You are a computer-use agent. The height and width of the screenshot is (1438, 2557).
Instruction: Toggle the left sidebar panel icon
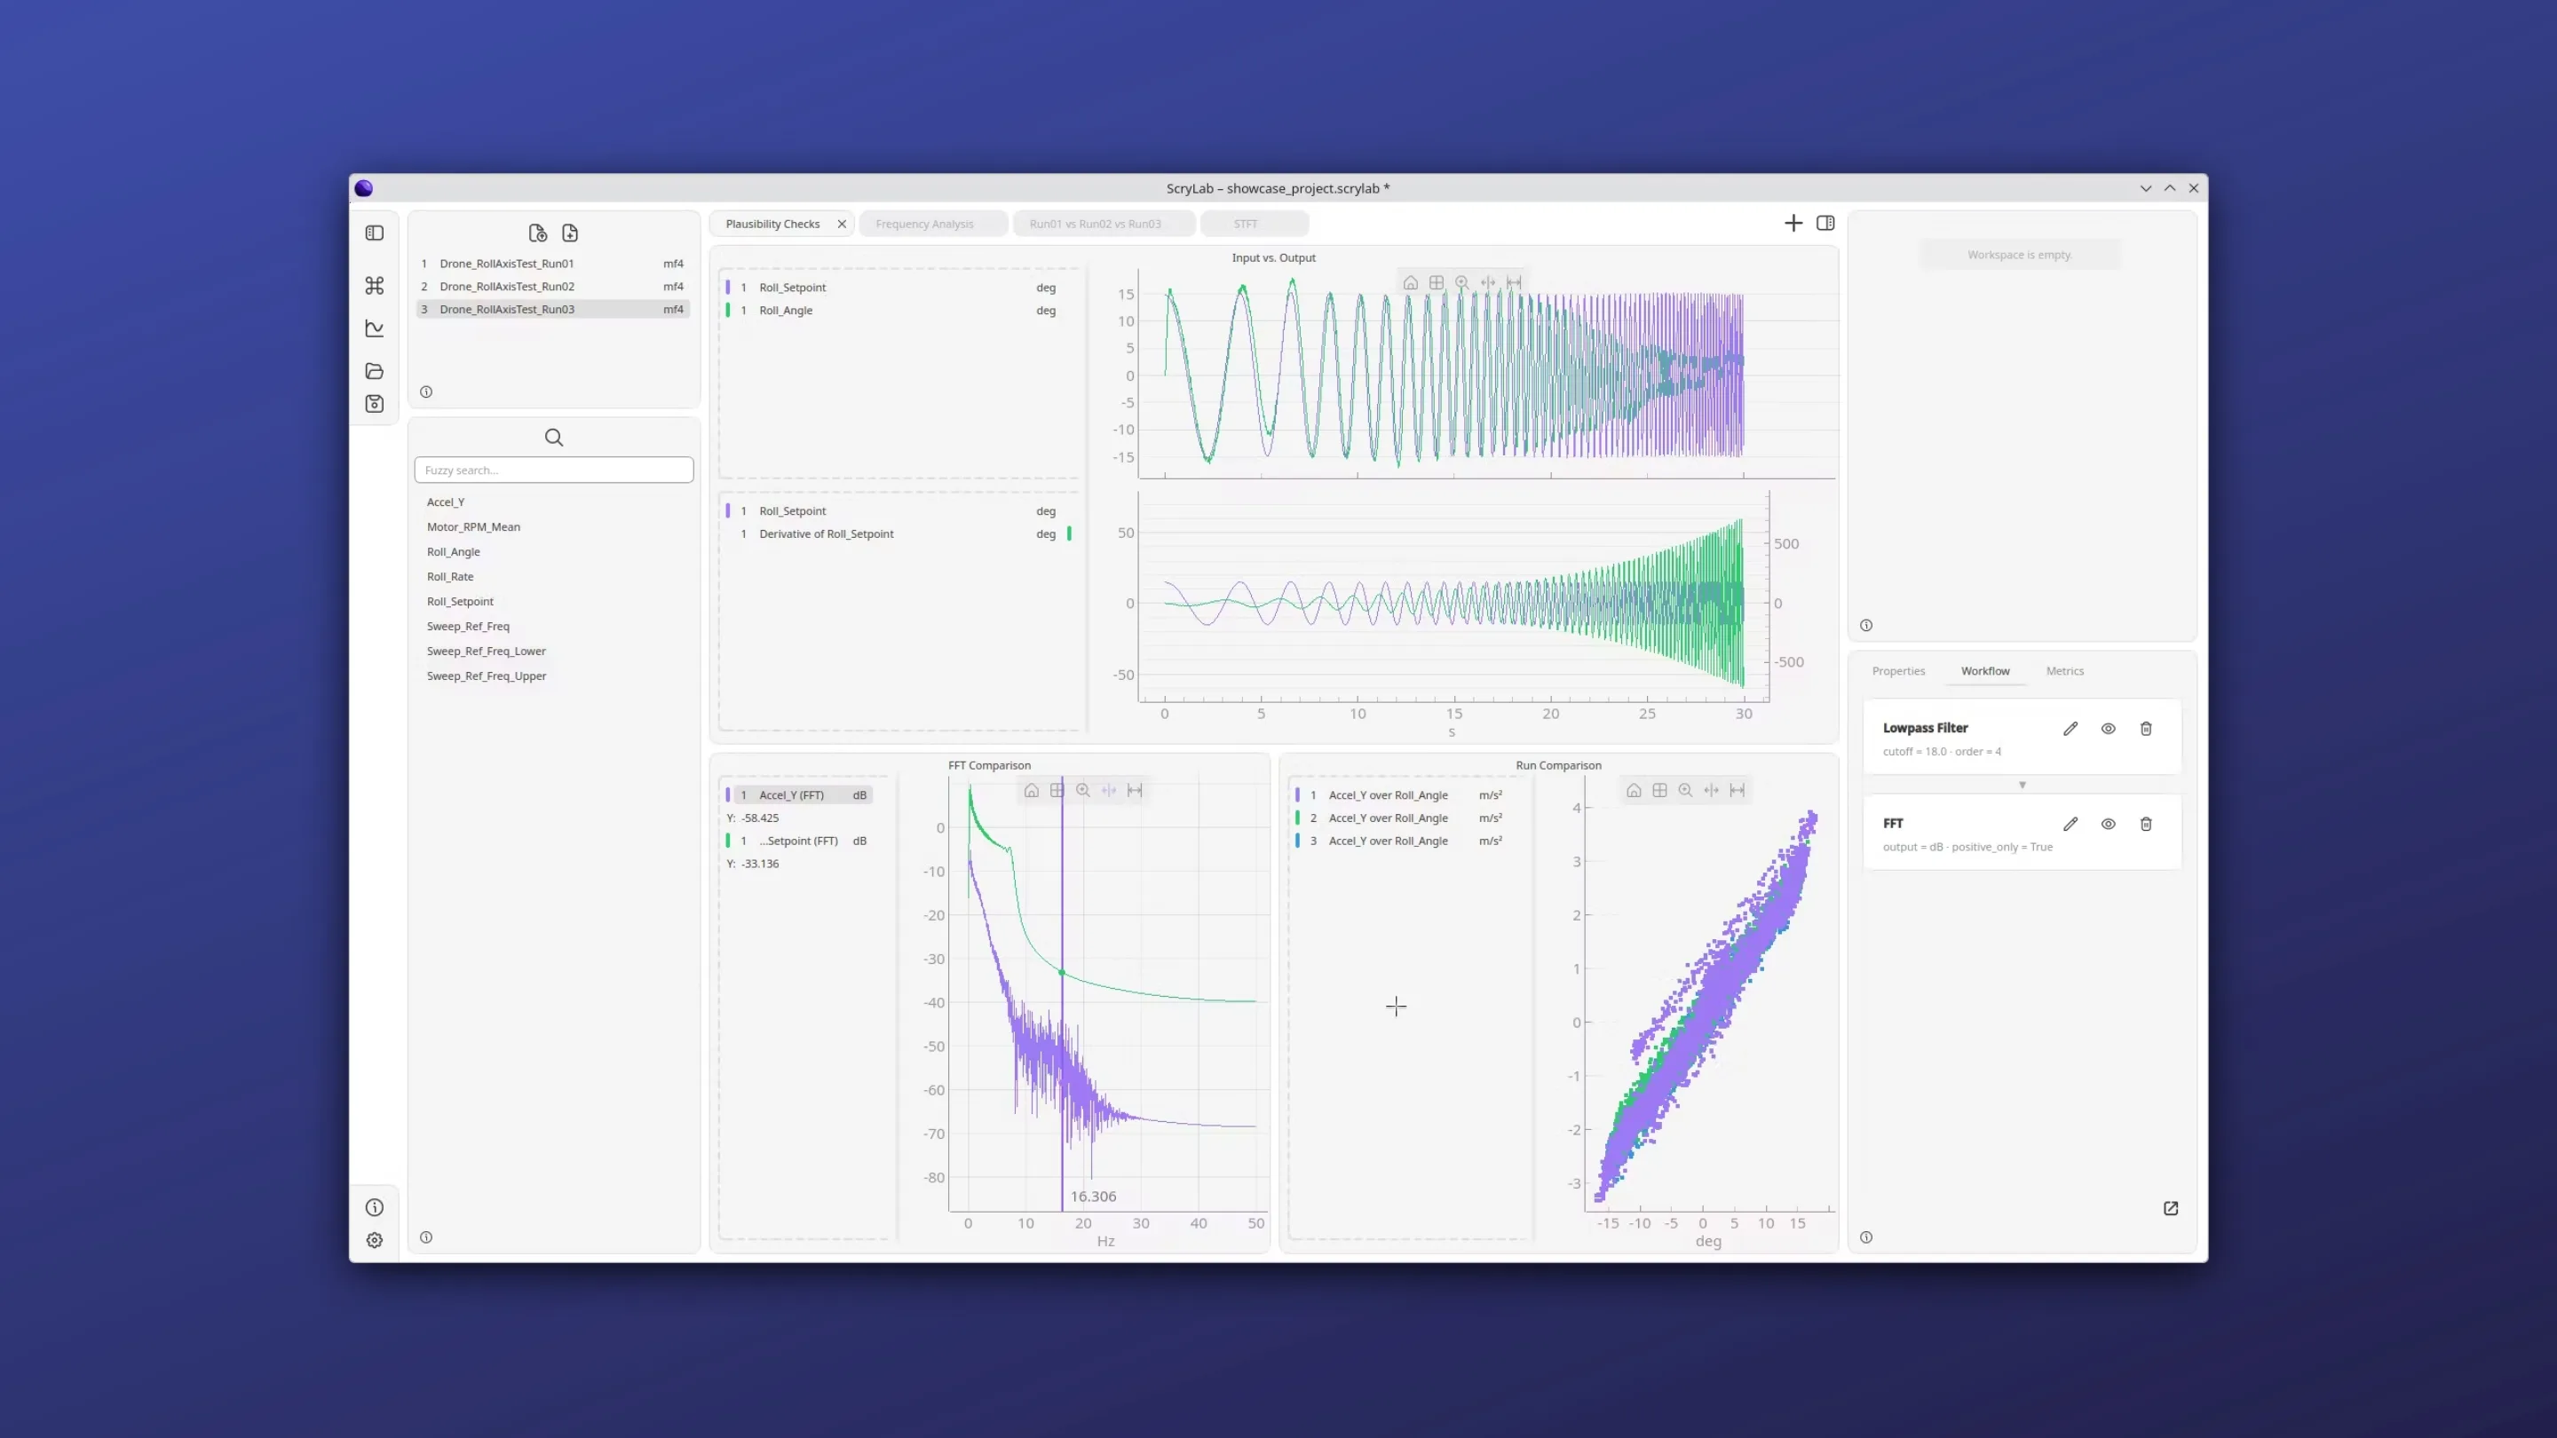(x=374, y=233)
